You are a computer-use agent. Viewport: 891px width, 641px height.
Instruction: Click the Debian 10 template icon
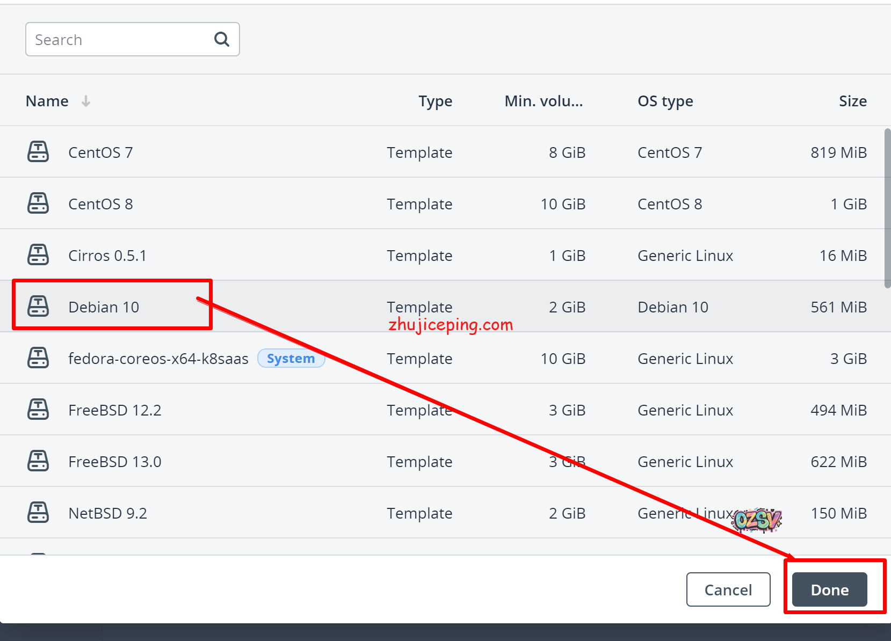pyautogui.click(x=38, y=307)
